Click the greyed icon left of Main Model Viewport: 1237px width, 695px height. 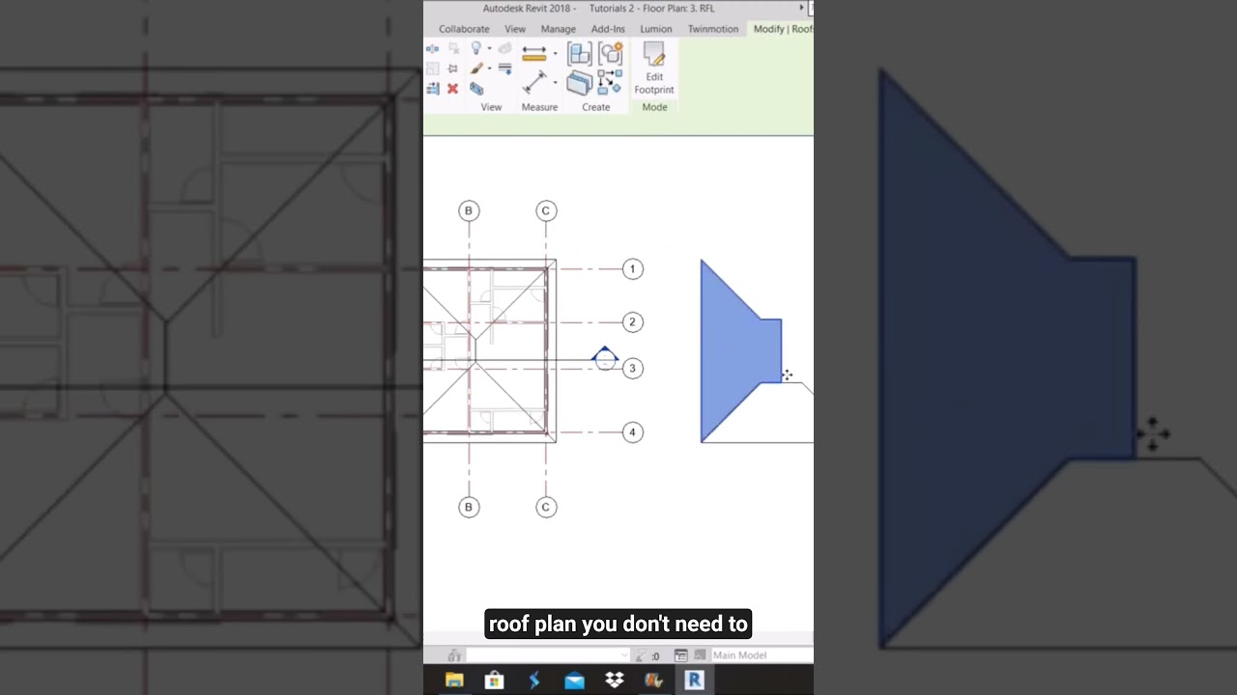click(700, 654)
